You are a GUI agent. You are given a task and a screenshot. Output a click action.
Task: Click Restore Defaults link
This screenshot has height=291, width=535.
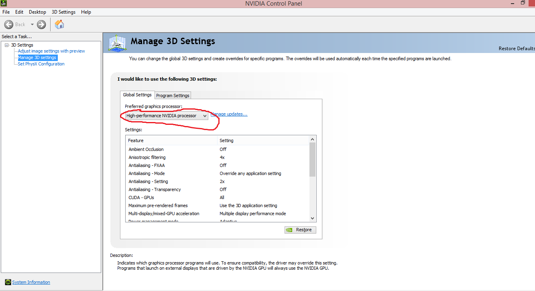click(x=517, y=49)
